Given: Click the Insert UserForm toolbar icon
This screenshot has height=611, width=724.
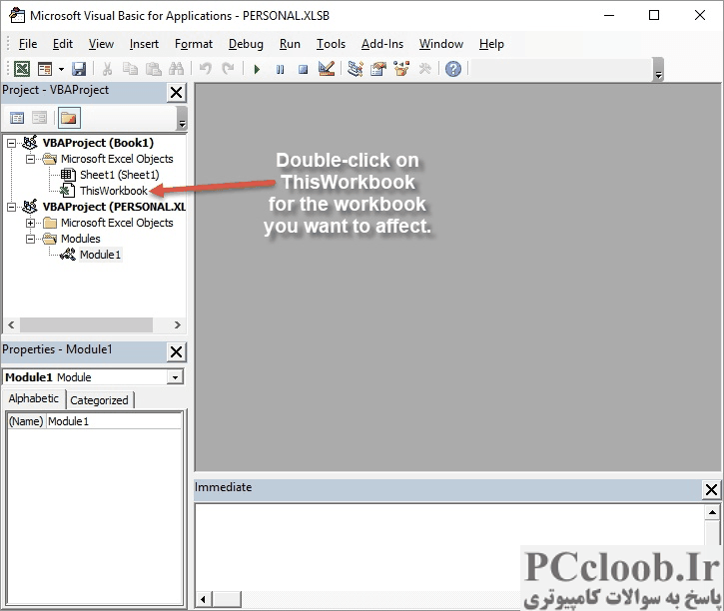Looking at the screenshot, I should pos(45,69).
